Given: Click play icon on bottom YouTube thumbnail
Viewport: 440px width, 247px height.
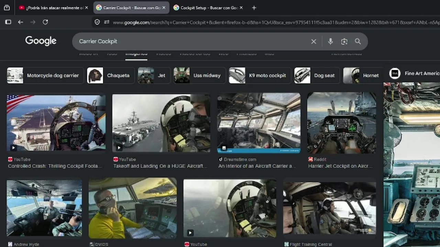Looking at the screenshot, I should coord(190,233).
